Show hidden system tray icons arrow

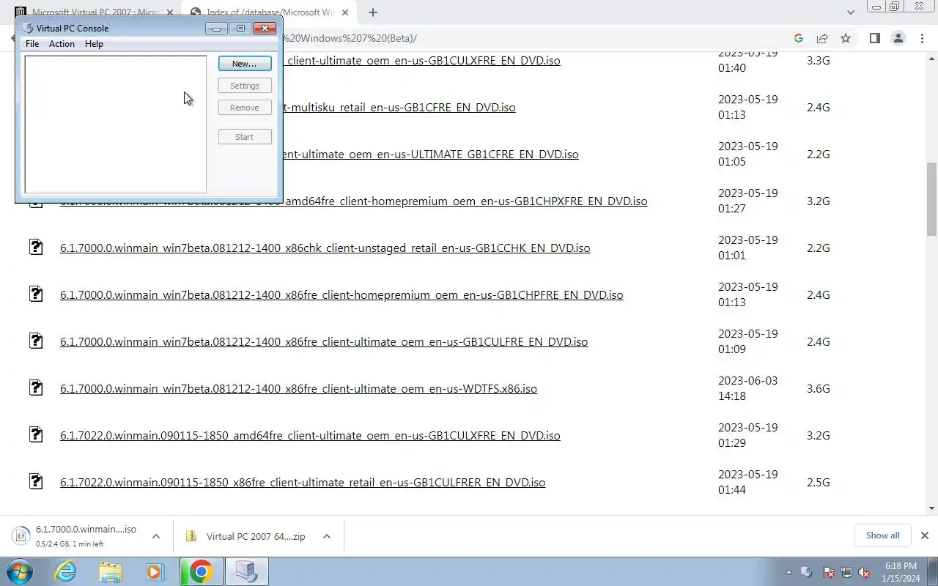tap(789, 572)
